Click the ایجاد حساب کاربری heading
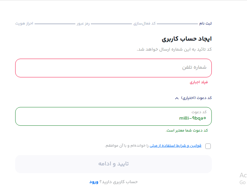 coord(187,39)
